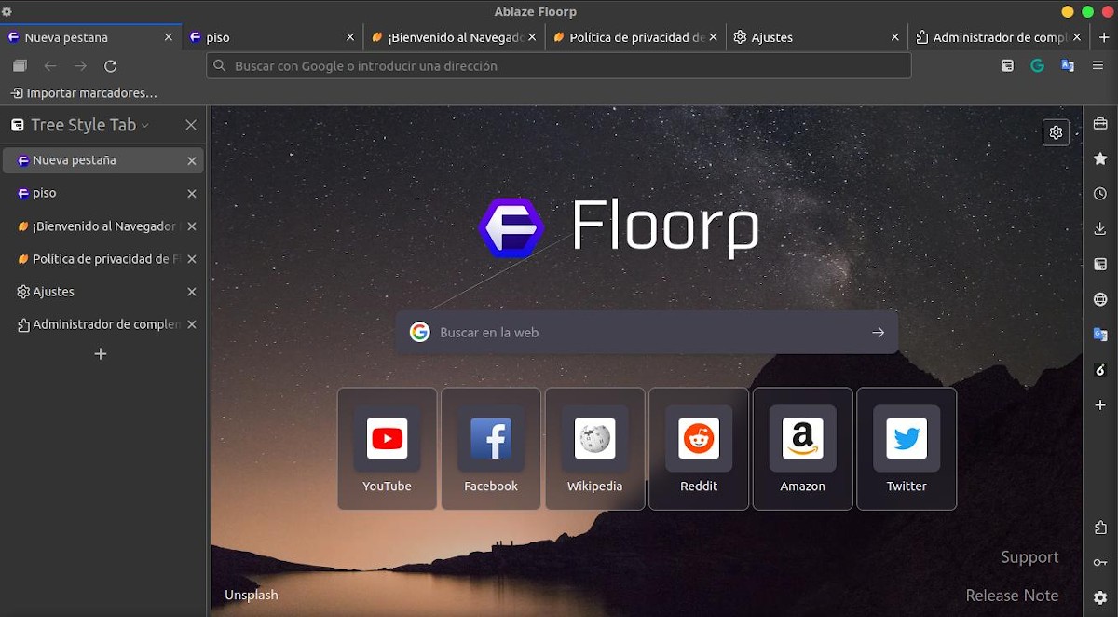Open sidebar settings gear at bottom right
This screenshot has height=617, width=1118.
pyautogui.click(x=1100, y=597)
